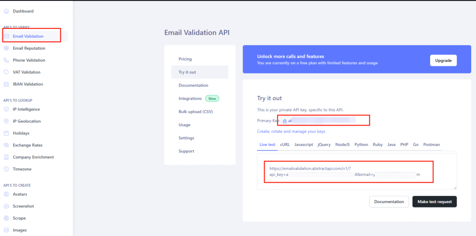Open VAT Validation in sidebar
The image size is (476, 236).
tap(26, 72)
